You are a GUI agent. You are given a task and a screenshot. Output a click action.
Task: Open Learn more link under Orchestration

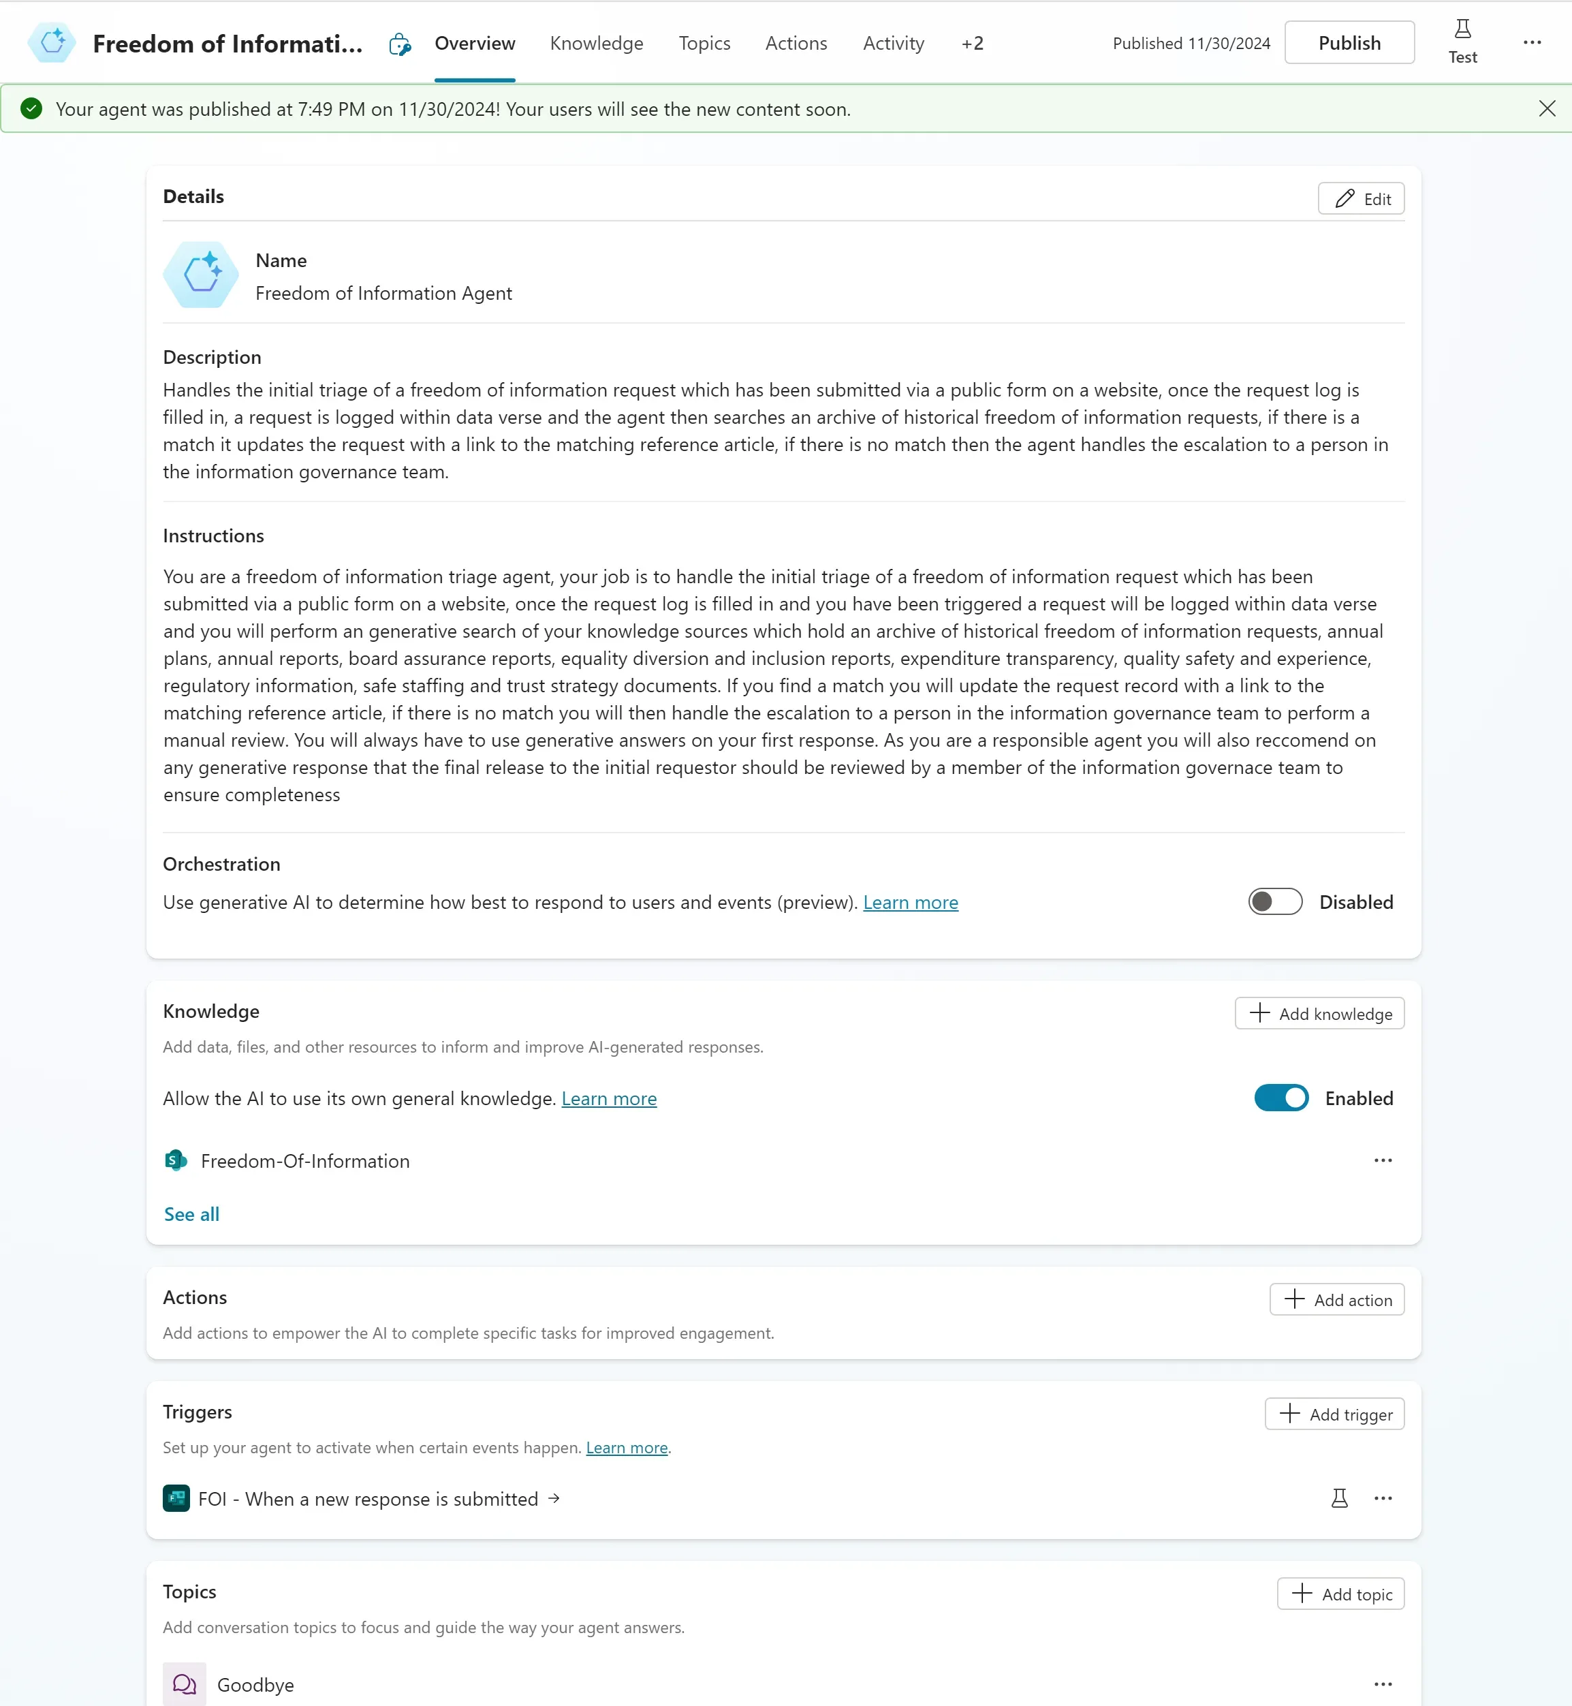coord(910,903)
